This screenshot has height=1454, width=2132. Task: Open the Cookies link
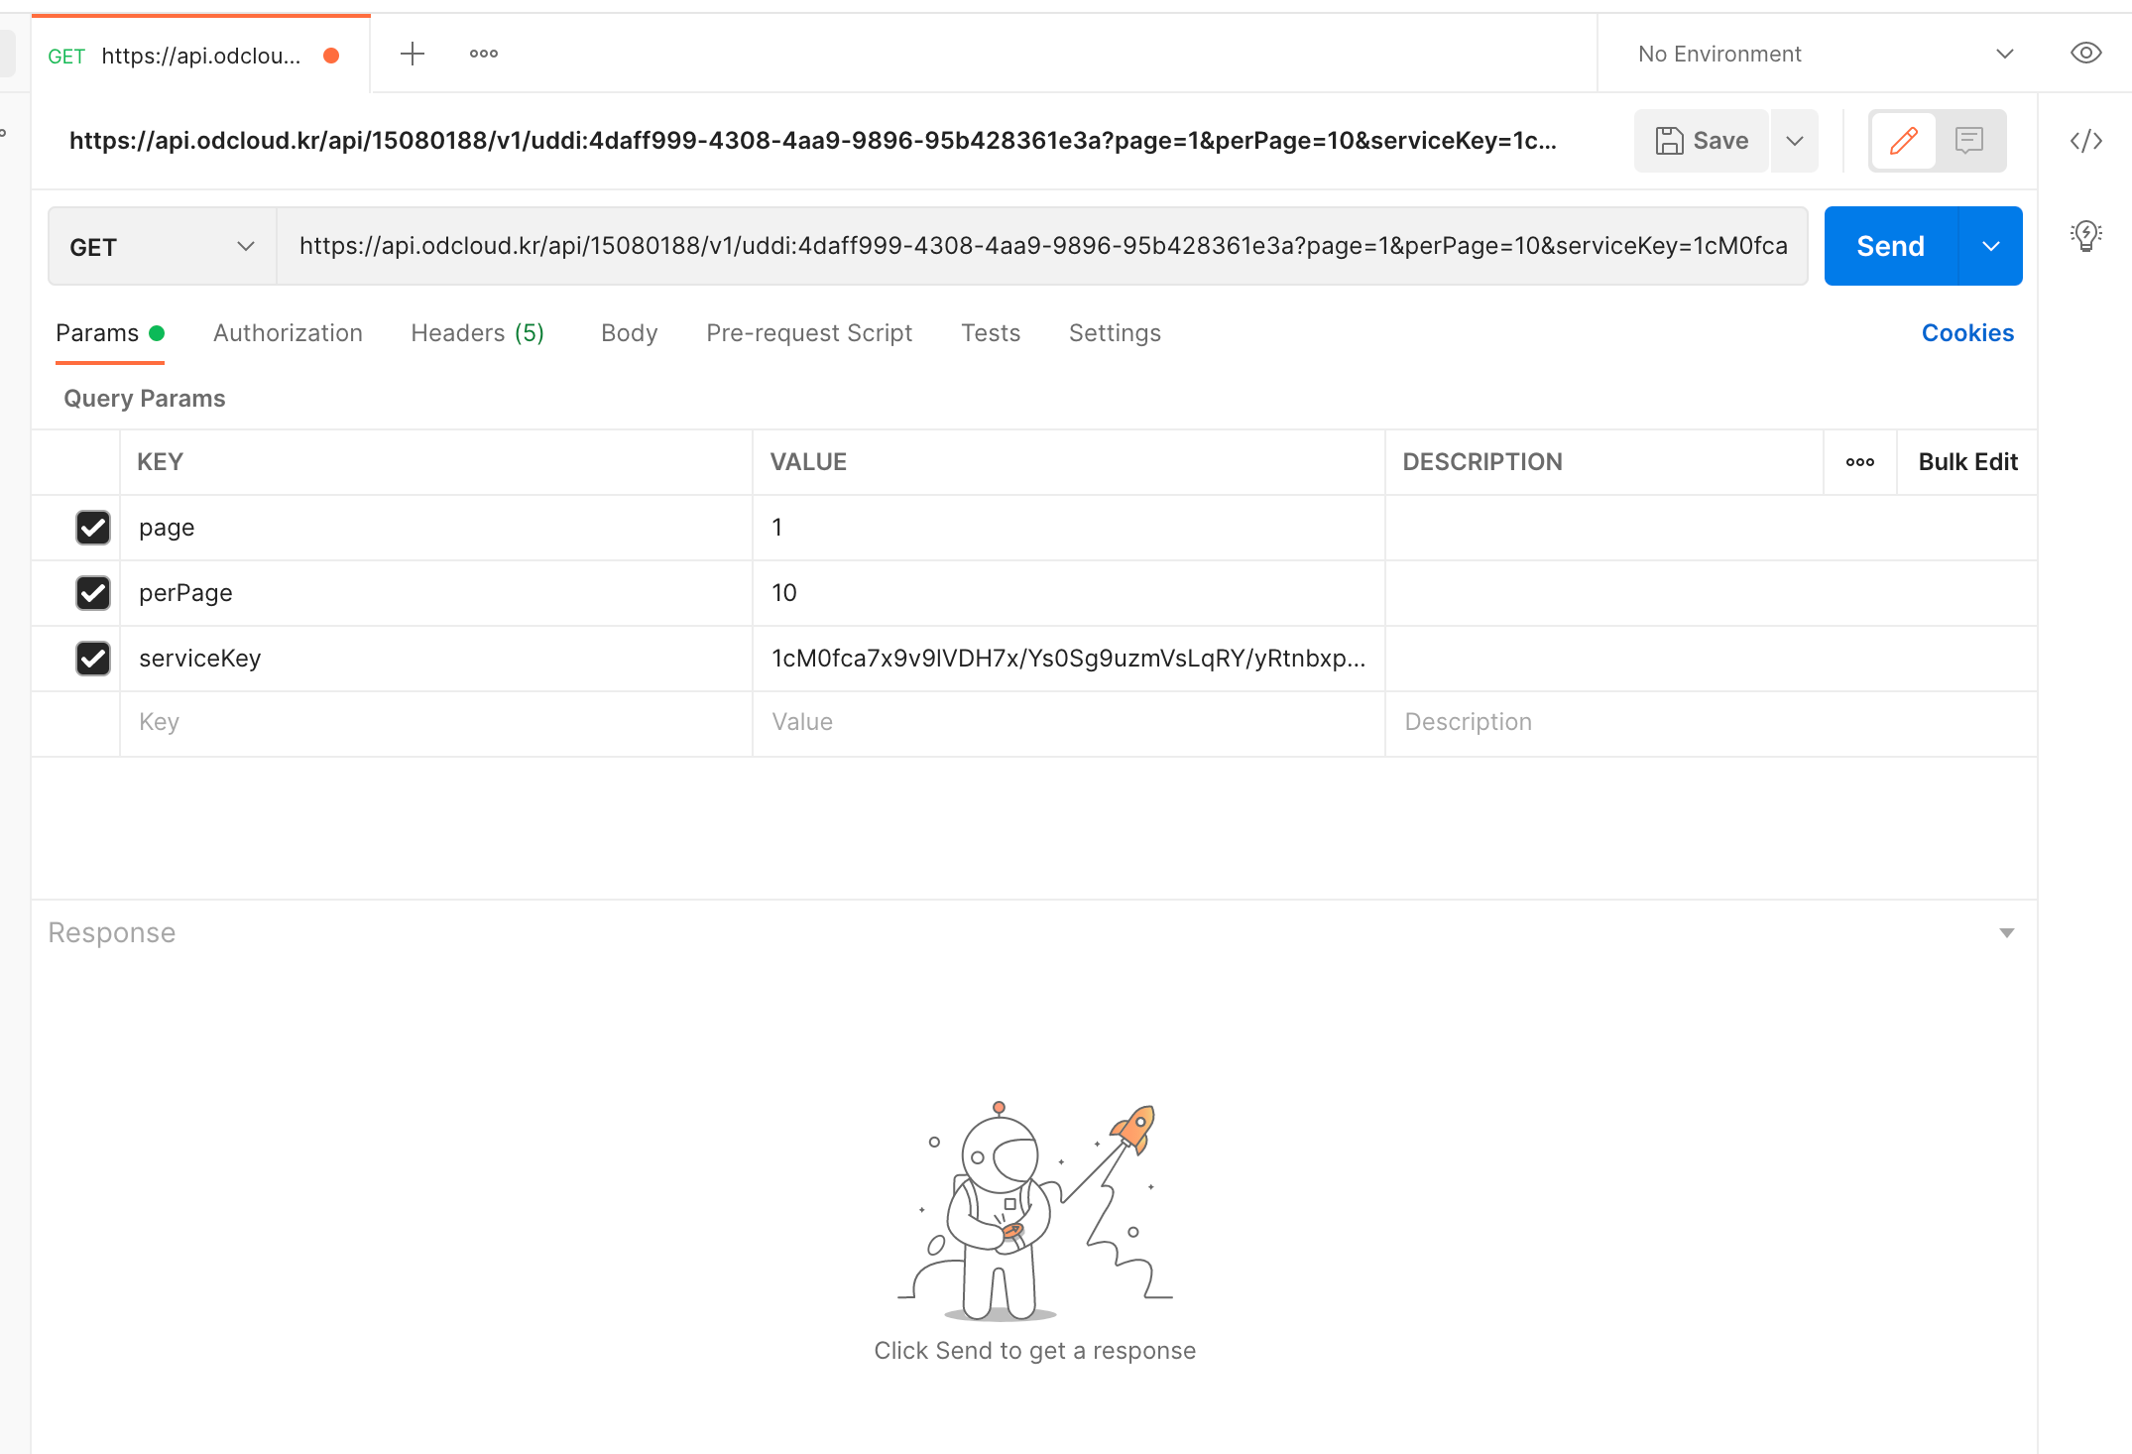tap(1967, 333)
